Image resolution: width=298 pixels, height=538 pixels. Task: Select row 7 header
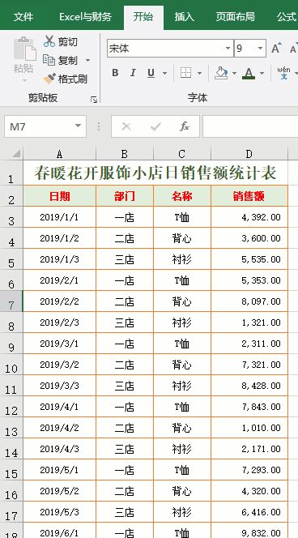(x=11, y=301)
